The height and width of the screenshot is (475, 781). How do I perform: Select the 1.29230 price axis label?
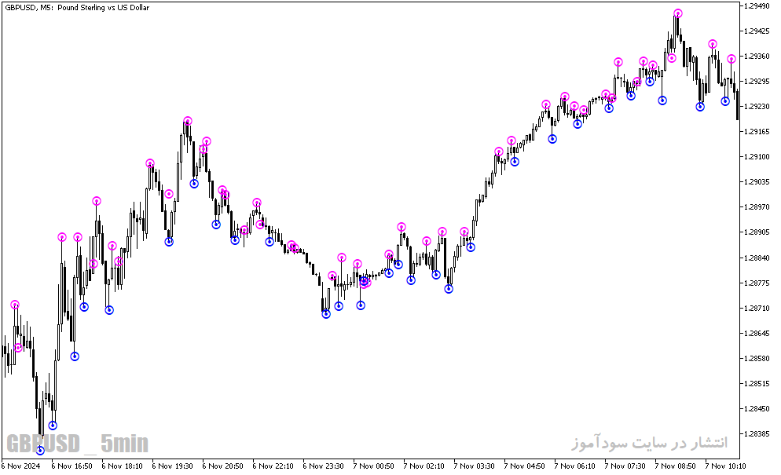click(x=757, y=107)
